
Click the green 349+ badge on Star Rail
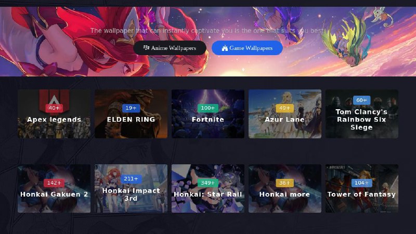coord(207,183)
